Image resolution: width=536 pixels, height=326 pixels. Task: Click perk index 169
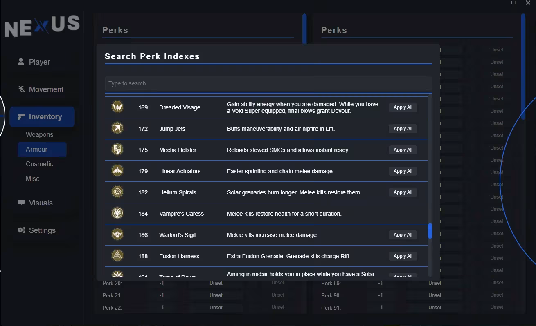coord(143,107)
